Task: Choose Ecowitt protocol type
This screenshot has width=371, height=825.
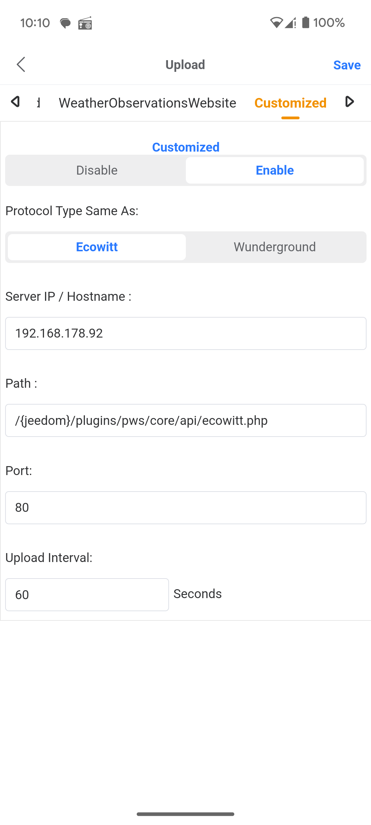Action: tap(97, 247)
